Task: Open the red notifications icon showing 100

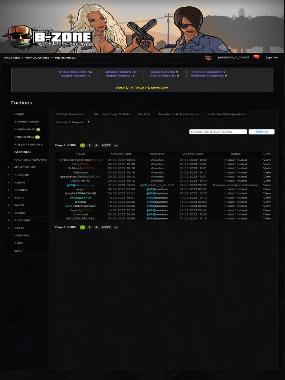Action: (x=256, y=57)
